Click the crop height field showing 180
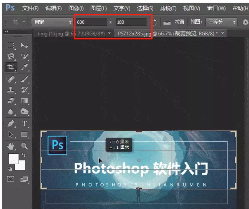The height and width of the screenshot is (209, 249). click(131, 22)
